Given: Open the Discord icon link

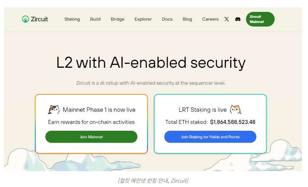Looking at the screenshot, I should tap(238, 19).
